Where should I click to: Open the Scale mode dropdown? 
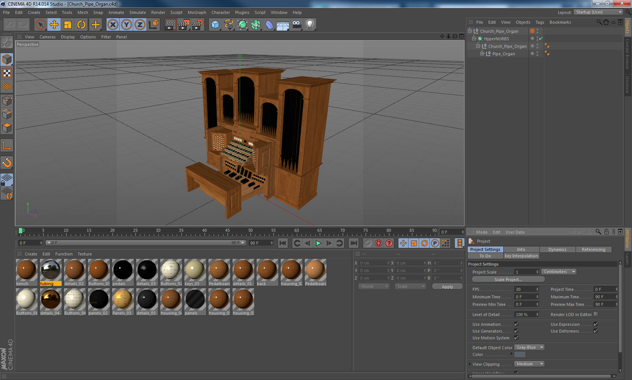410,286
